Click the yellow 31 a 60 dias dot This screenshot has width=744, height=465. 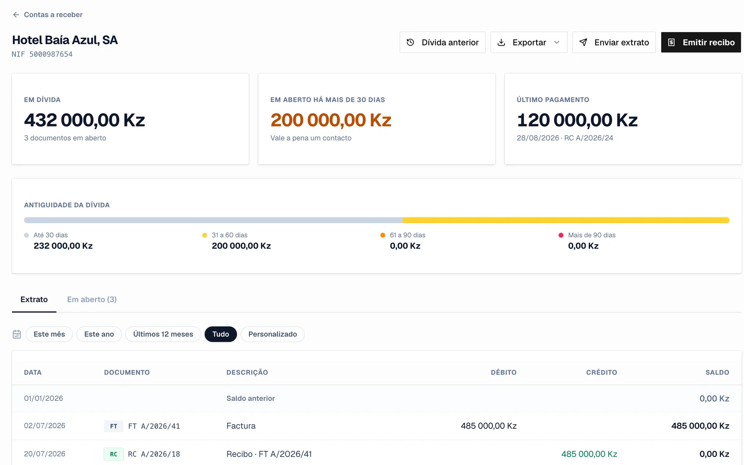pyautogui.click(x=205, y=235)
